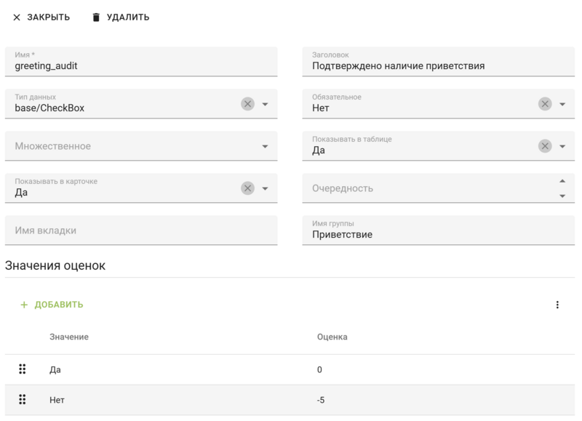Clear the Тип данных field value
Image resolution: width=582 pixels, height=421 pixels.
247,104
